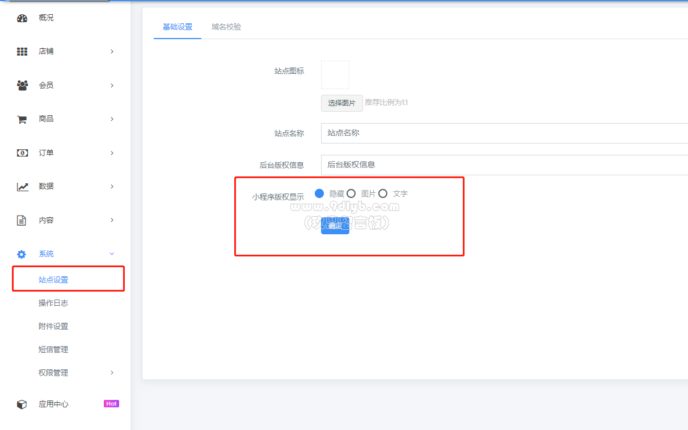Open 附件设置 in the sidebar
The height and width of the screenshot is (430, 688).
point(53,326)
